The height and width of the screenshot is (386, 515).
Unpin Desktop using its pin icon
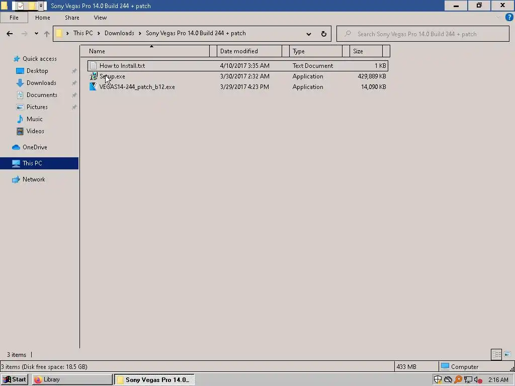[x=74, y=71]
